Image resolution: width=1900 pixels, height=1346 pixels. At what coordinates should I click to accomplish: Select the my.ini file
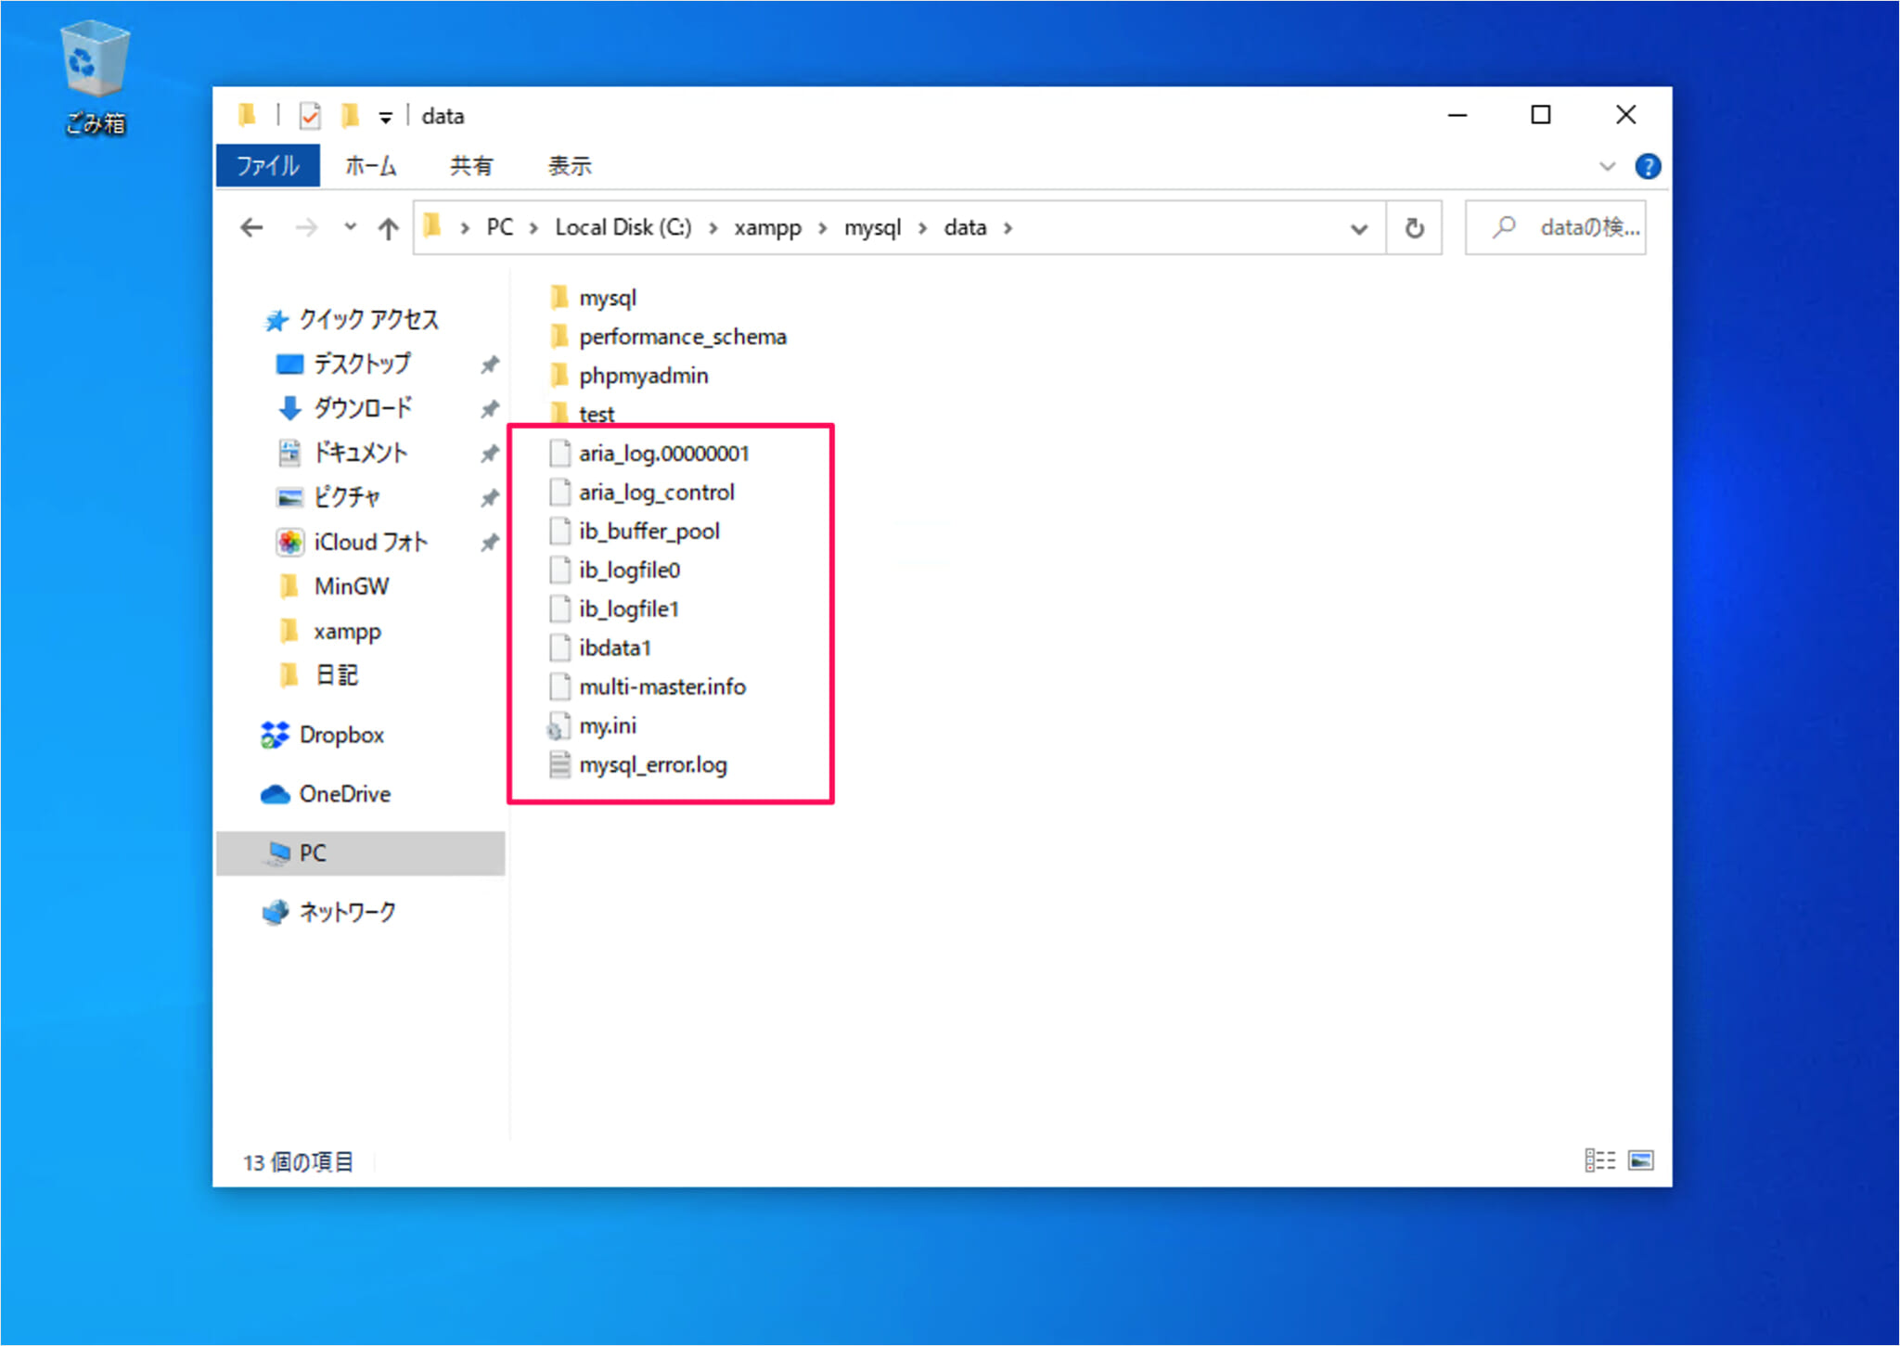tap(608, 726)
